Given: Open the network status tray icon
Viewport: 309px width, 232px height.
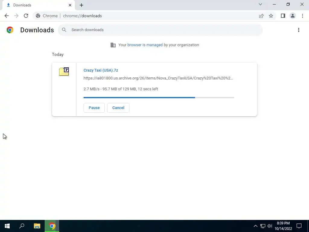Looking at the screenshot, I should point(263,226).
